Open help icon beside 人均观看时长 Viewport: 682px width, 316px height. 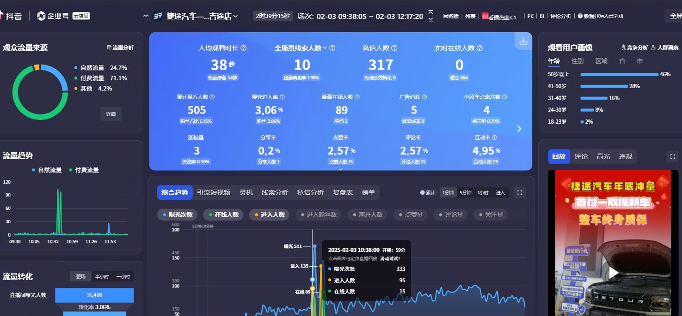244,48
